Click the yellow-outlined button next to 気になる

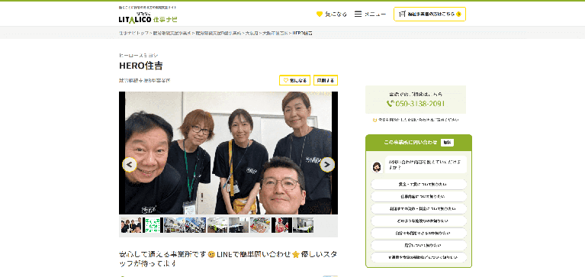[326, 80]
